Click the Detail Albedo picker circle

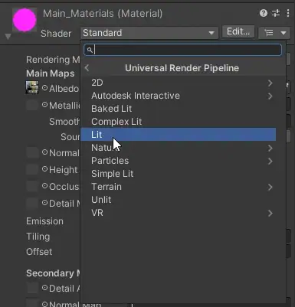click(44, 288)
